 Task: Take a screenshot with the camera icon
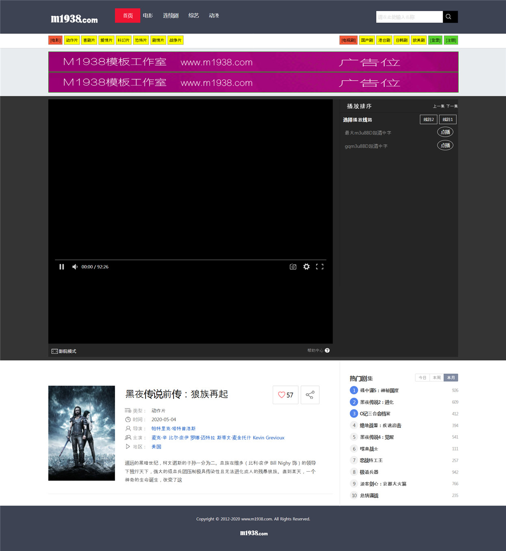pyautogui.click(x=293, y=267)
